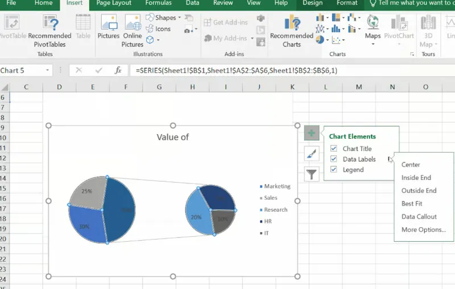Click the Chart Elements plus button
The height and width of the screenshot is (289, 455).
pos(311,133)
